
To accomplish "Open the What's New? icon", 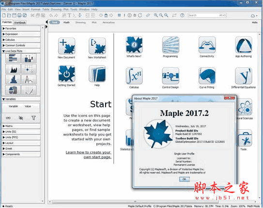I will tap(134, 45).
